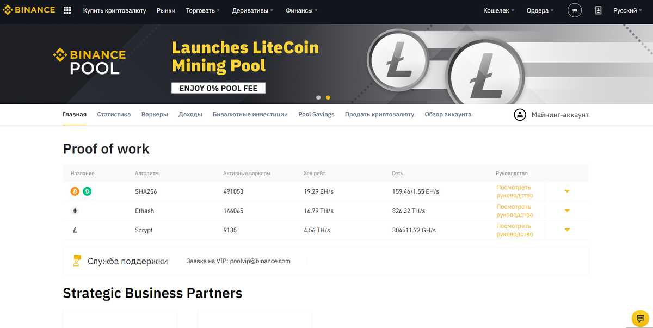Open the apps grid menu icon
653x328 pixels.
point(67,10)
